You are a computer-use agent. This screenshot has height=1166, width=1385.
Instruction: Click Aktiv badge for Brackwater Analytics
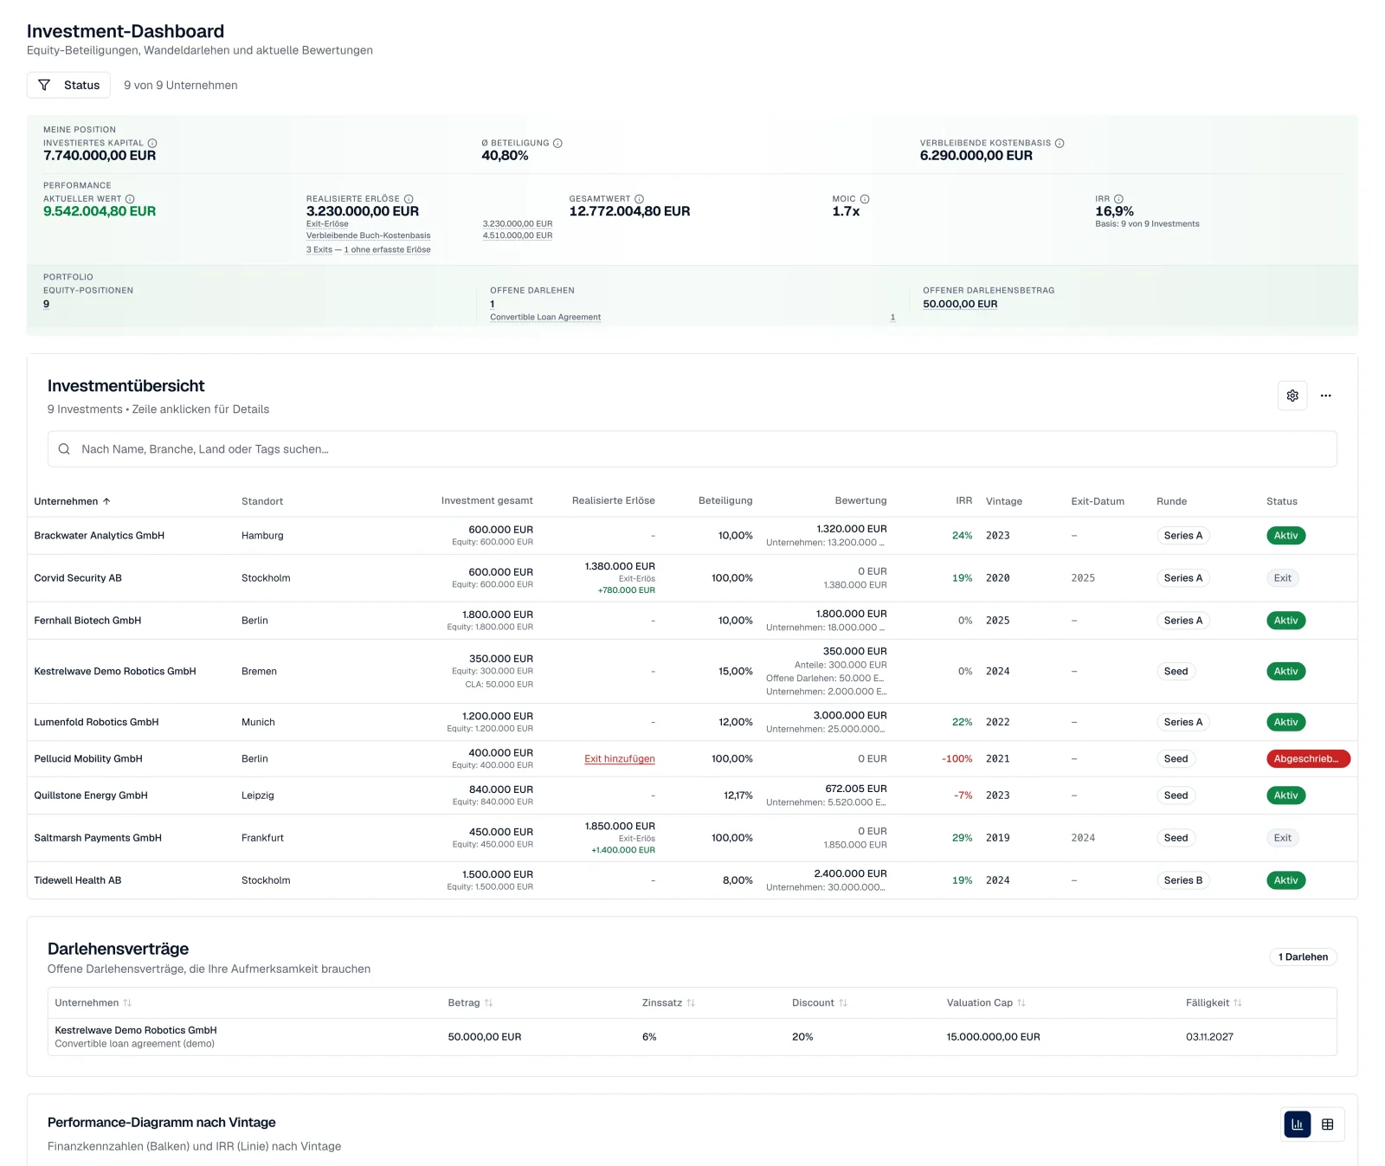[x=1285, y=536]
